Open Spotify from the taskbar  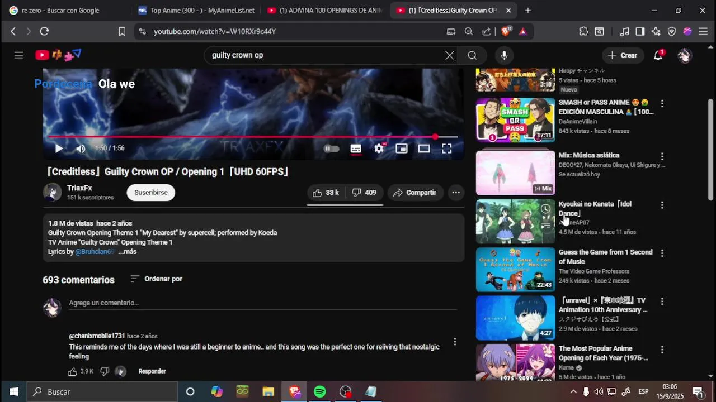[320, 392]
